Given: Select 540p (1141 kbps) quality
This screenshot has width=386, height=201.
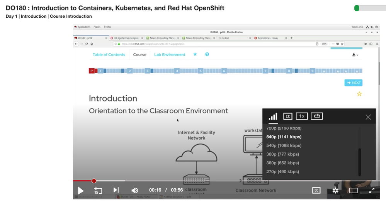Looking at the screenshot, I should coord(284,137).
